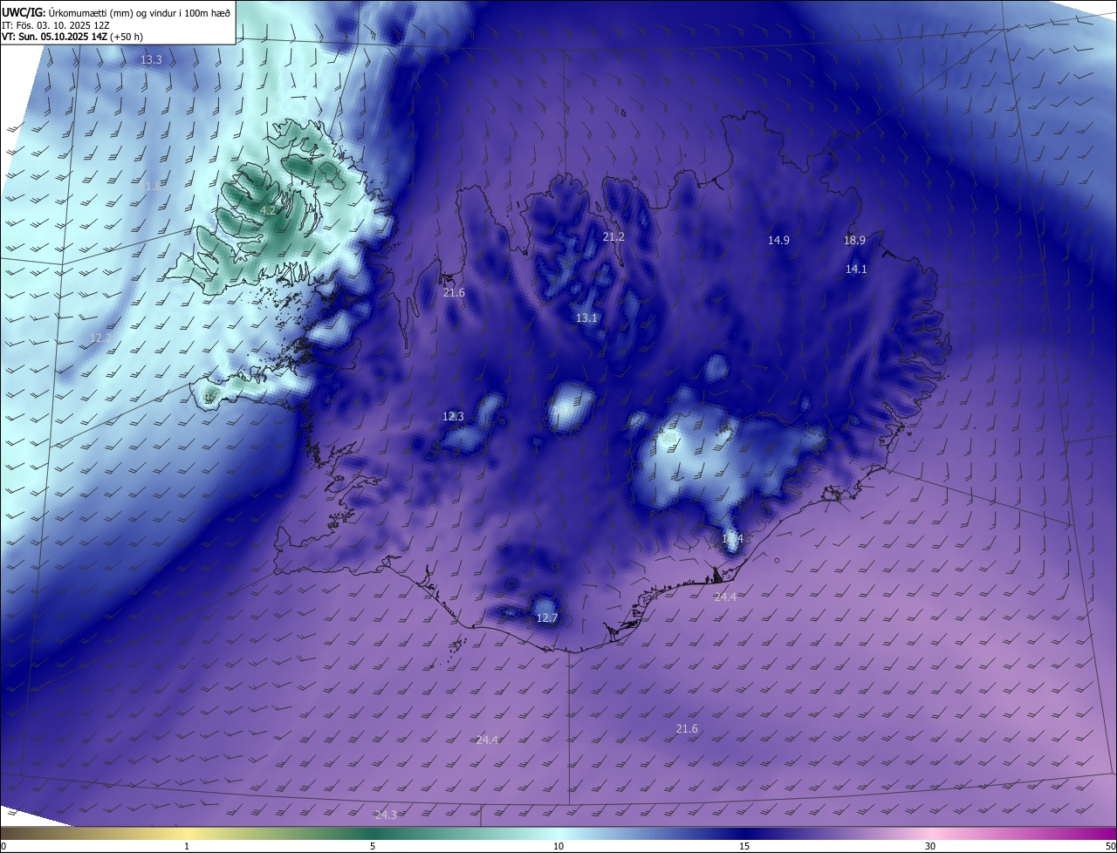Click the legend tick label 5
This screenshot has width=1117, height=853.
(373, 846)
